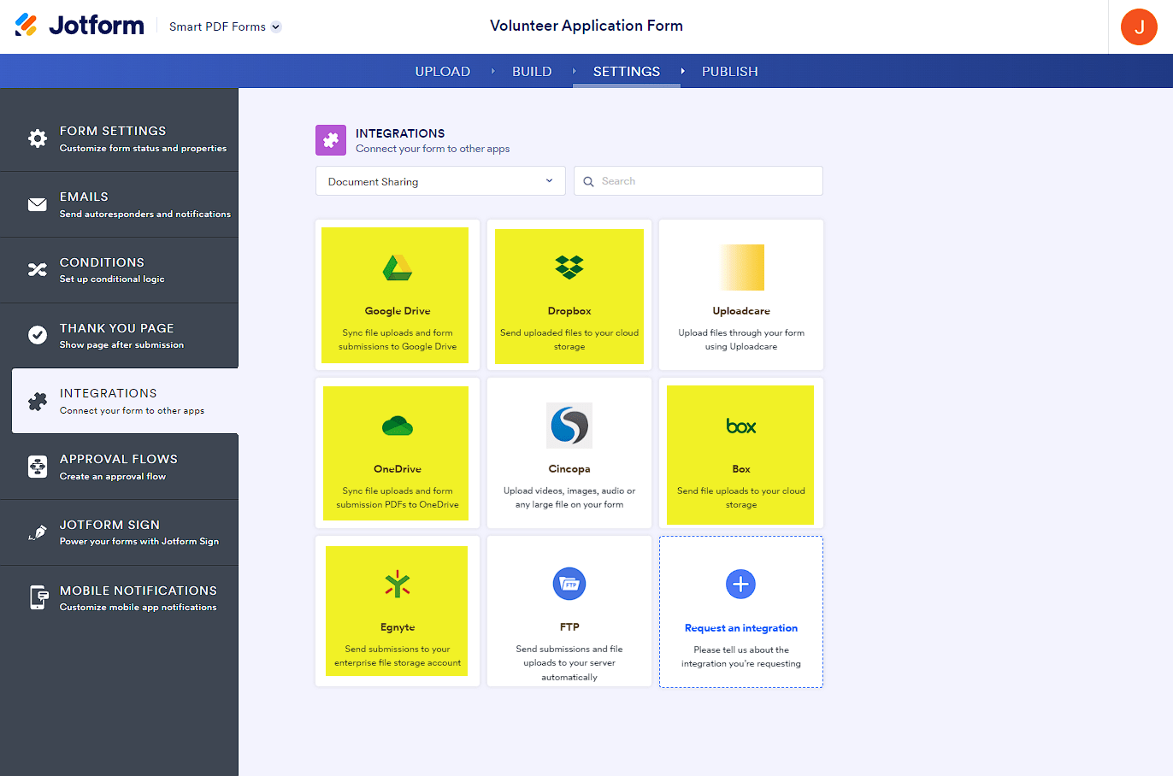
Task: Select the Cincopa integration name
Action: 569,469
